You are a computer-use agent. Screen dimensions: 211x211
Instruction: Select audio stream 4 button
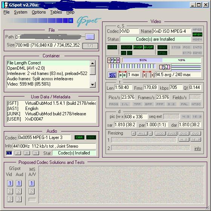36,153
